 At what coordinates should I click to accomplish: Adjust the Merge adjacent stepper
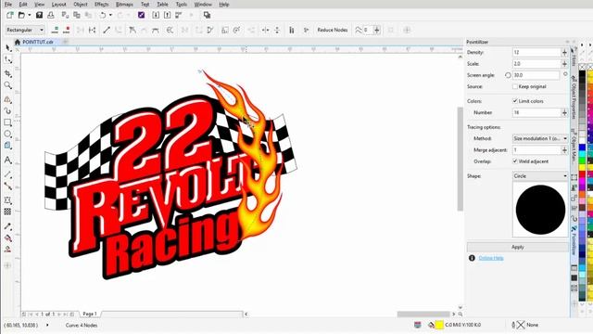point(564,150)
